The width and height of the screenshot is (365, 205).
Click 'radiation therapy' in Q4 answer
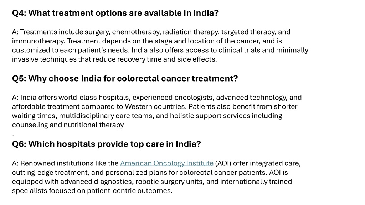(191, 32)
